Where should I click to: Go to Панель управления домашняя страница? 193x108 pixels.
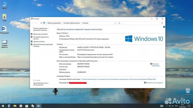[40, 29]
